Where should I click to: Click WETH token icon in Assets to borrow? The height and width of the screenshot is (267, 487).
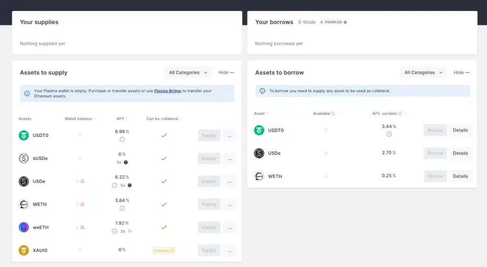pyautogui.click(x=259, y=176)
